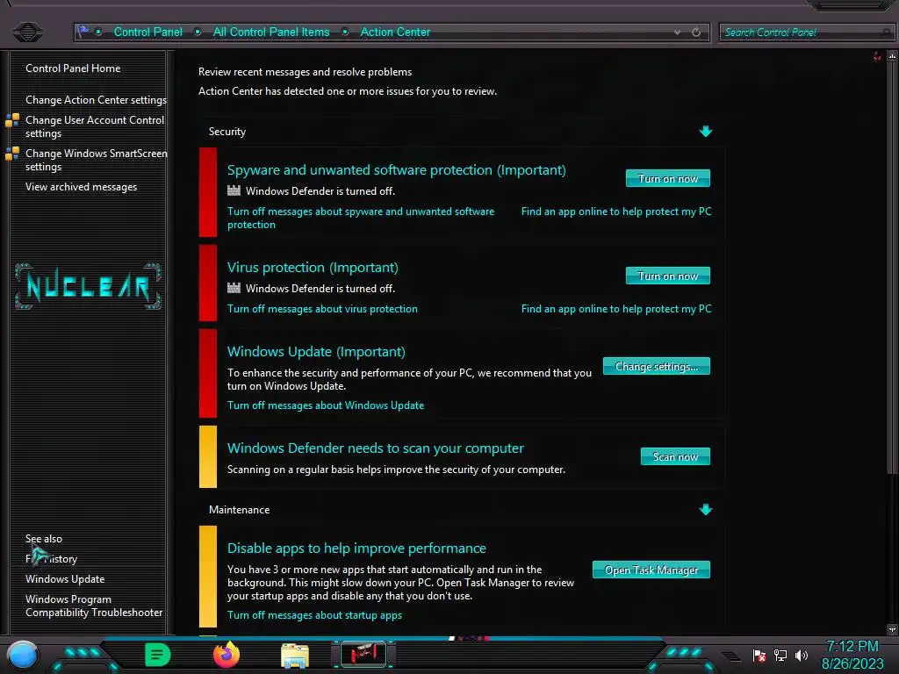Click the Windows Update (Important) heading
This screenshot has height=674, width=899.
pyautogui.click(x=316, y=352)
